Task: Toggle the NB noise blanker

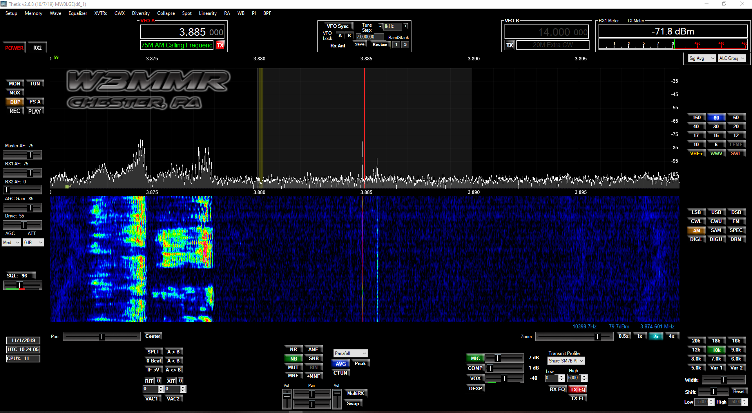Action: (x=294, y=359)
